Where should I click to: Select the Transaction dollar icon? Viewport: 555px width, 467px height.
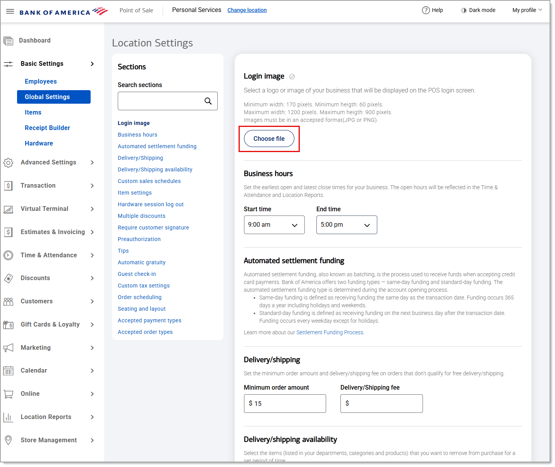point(8,186)
